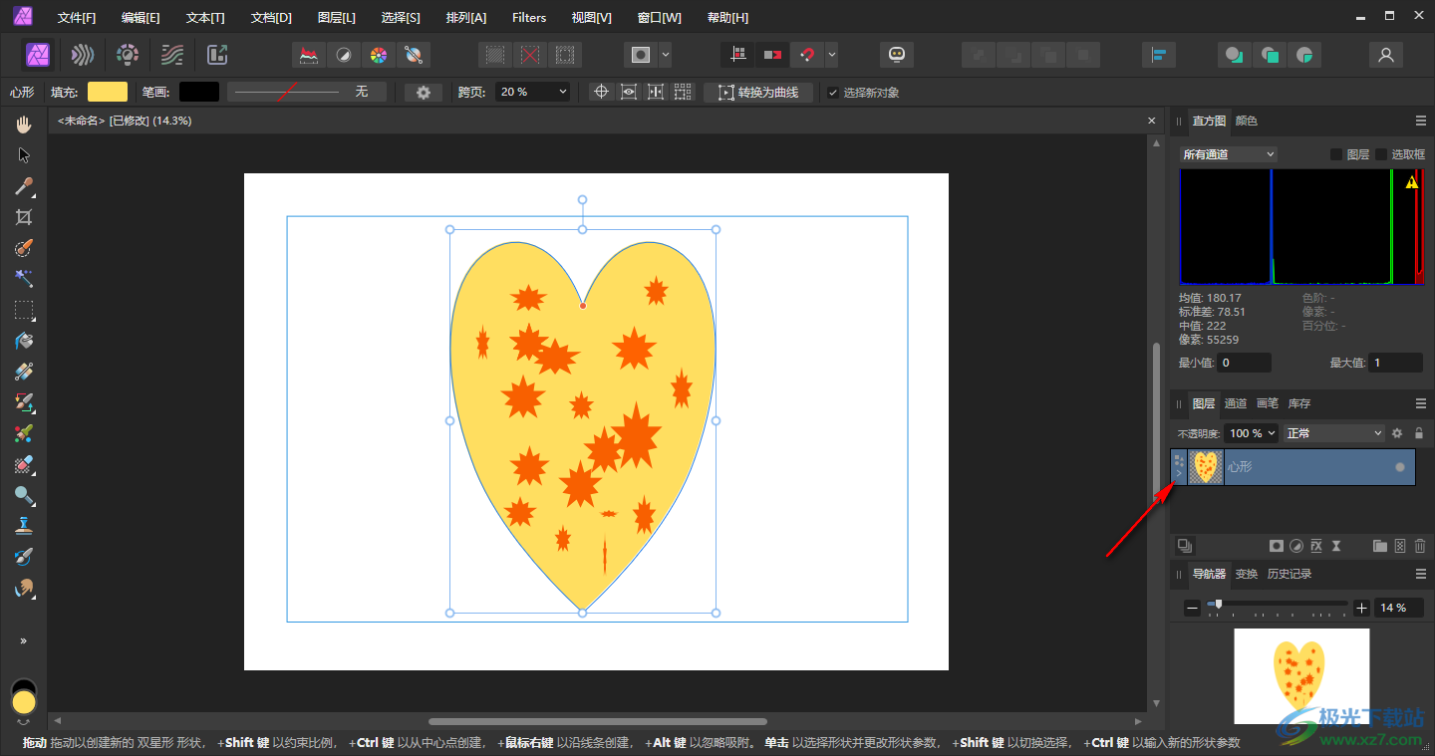Click the navigator zoom-in plus button
The height and width of the screenshot is (756, 1435).
click(1361, 608)
